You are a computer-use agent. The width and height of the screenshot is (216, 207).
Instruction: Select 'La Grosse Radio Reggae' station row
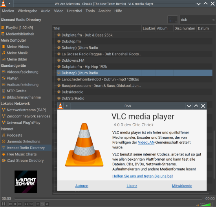pyautogui.click(x=134, y=54)
